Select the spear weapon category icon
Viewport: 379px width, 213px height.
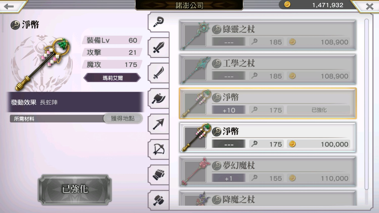click(x=158, y=124)
